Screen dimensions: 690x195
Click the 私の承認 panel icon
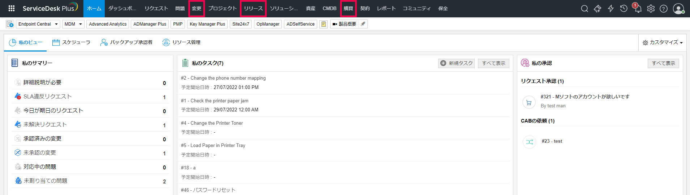[525, 63]
